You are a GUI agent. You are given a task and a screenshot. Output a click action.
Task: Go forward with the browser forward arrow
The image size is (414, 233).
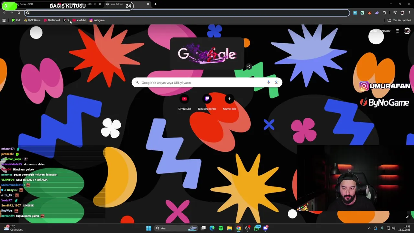tap(12, 13)
